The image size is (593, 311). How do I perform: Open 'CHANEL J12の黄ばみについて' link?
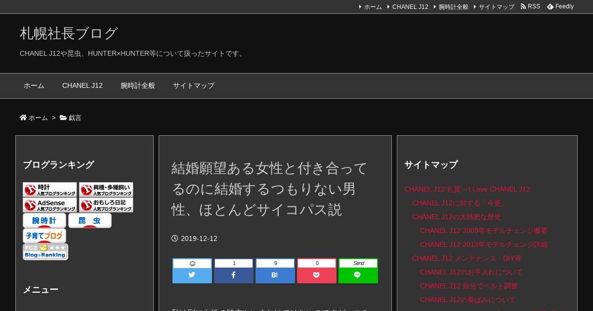467,300
